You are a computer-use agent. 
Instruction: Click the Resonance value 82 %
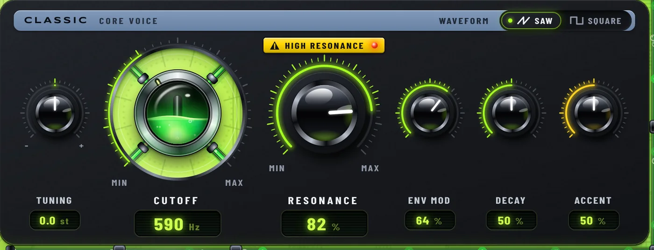324,224
